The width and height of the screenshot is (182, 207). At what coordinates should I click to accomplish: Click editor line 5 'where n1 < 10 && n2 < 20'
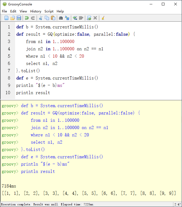coord(55,56)
